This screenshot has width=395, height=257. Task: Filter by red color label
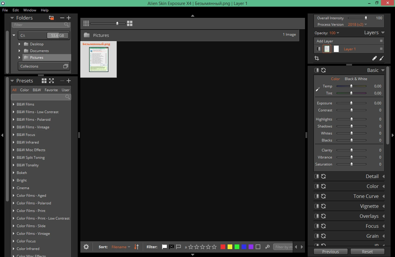pyautogui.click(x=223, y=247)
